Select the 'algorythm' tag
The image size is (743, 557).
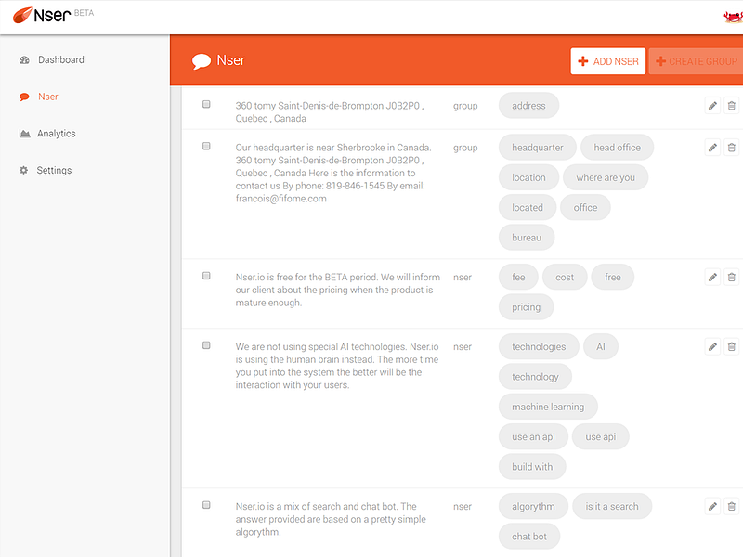pos(533,506)
